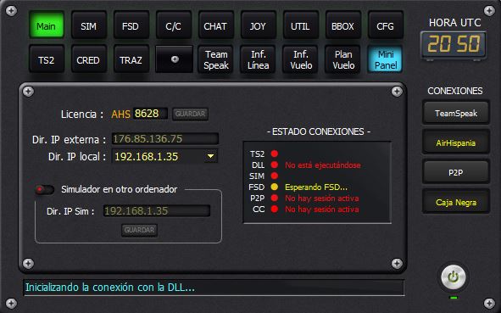The image size is (501, 313).
Task: Switch to the FSD tab
Action: point(131,26)
